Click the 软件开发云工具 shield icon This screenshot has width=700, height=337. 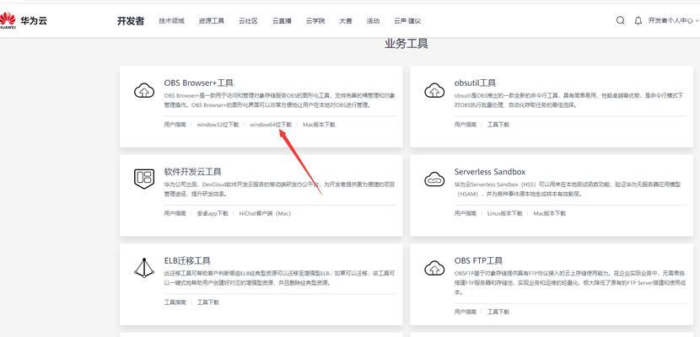144,179
